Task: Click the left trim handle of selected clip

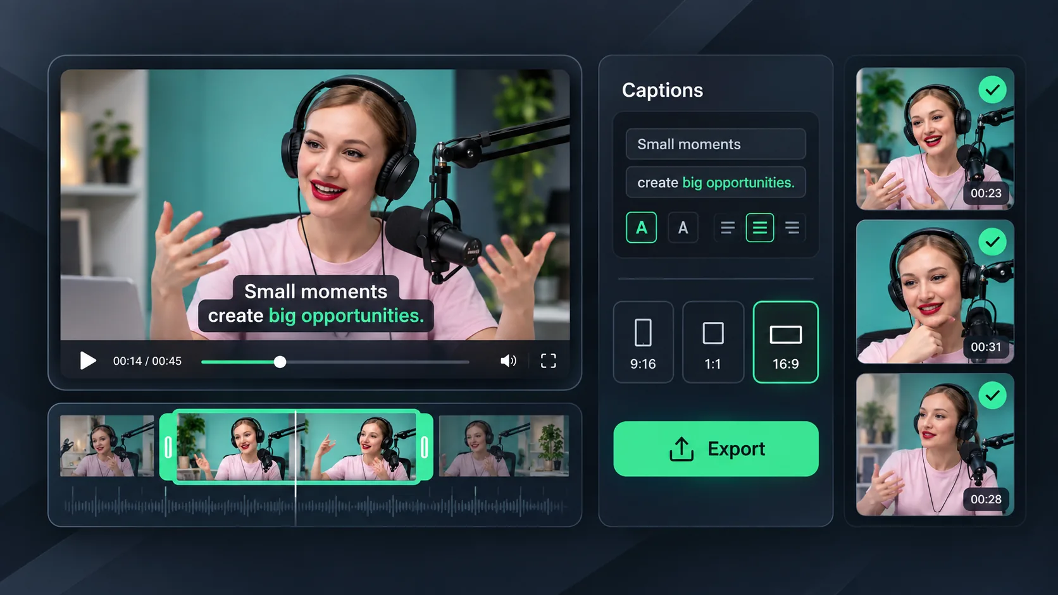Action: 168,447
